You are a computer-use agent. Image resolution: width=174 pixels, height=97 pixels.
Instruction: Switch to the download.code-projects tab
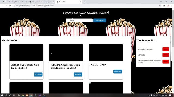(x=41, y=2)
